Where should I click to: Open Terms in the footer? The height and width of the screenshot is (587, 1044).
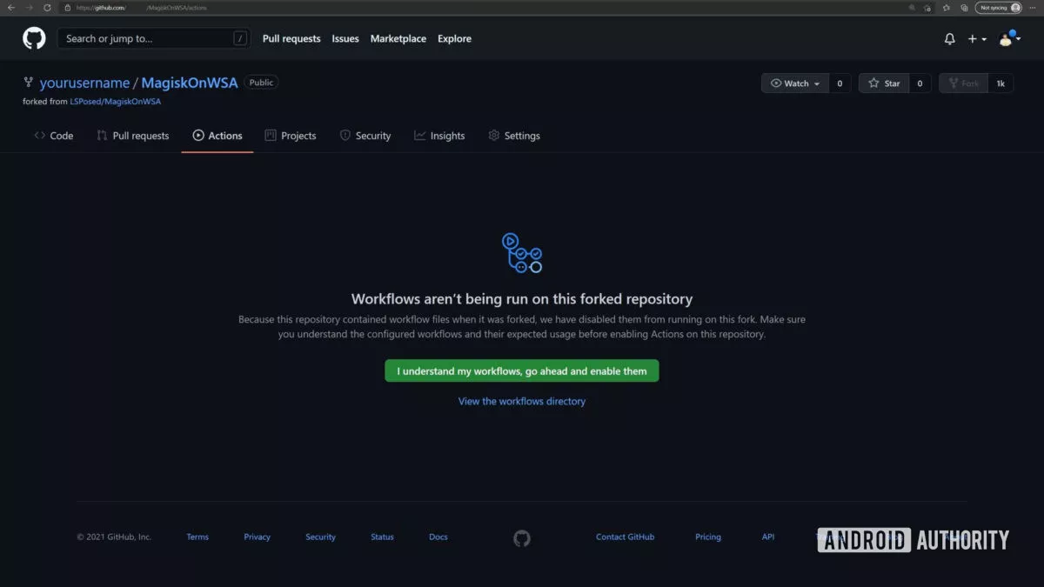197,537
